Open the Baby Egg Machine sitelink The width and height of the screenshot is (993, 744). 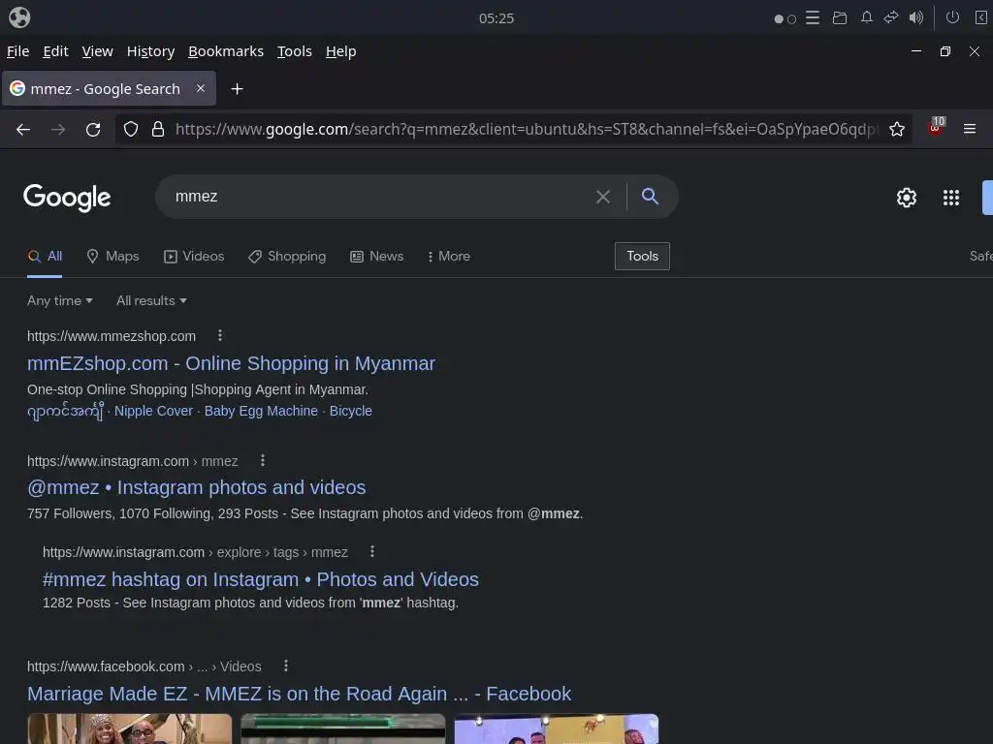coord(261,411)
